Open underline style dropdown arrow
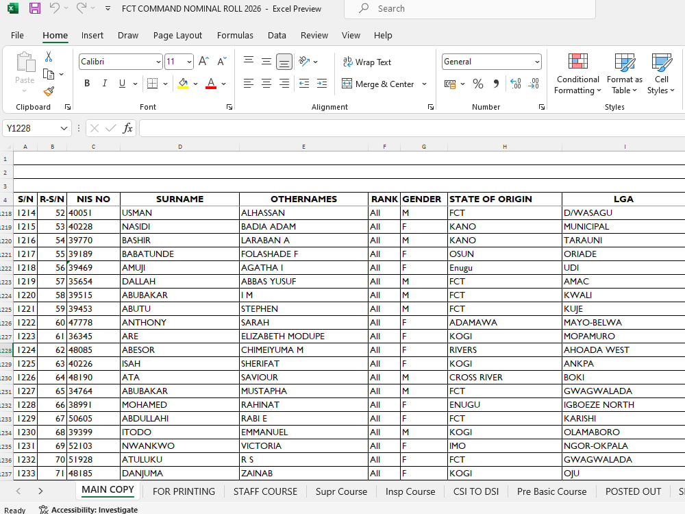 coord(136,84)
